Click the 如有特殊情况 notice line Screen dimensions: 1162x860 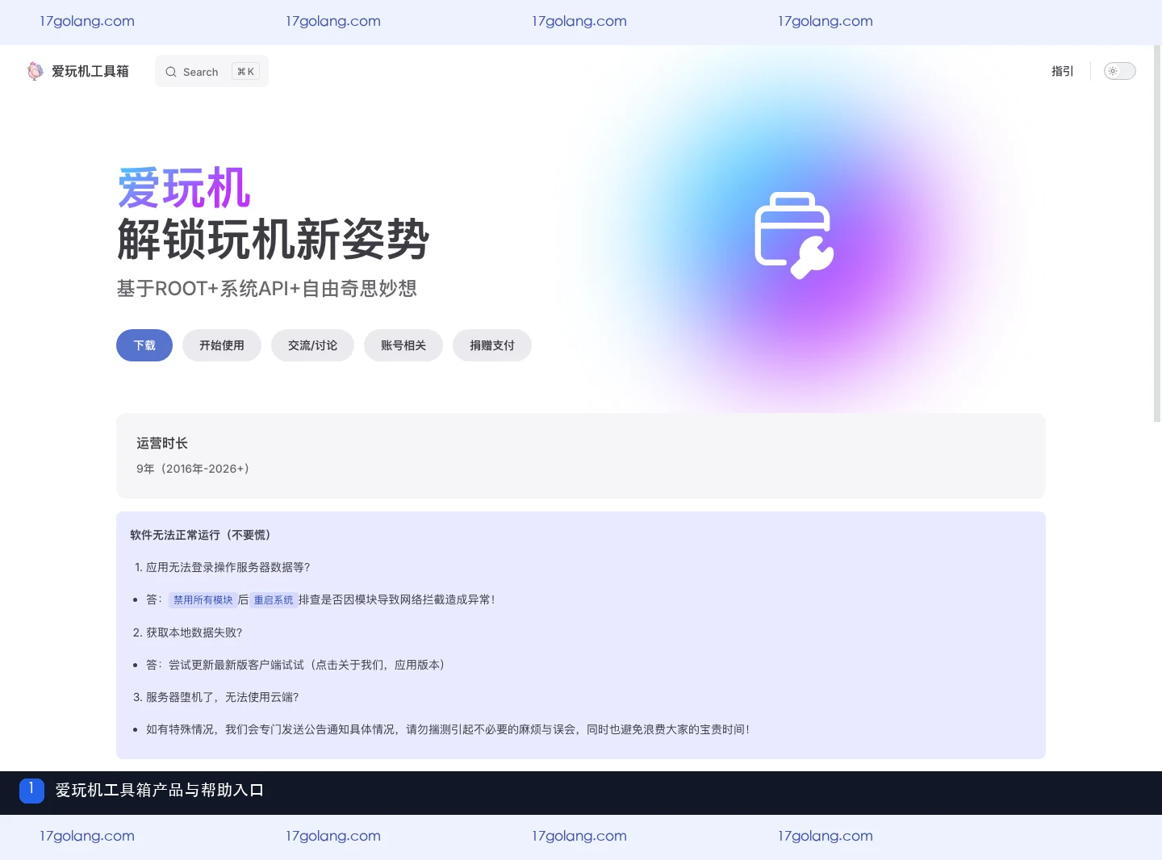coord(448,729)
